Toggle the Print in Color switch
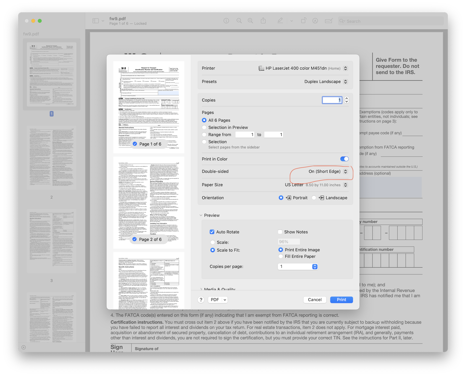This screenshot has height=376, width=466. click(345, 159)
